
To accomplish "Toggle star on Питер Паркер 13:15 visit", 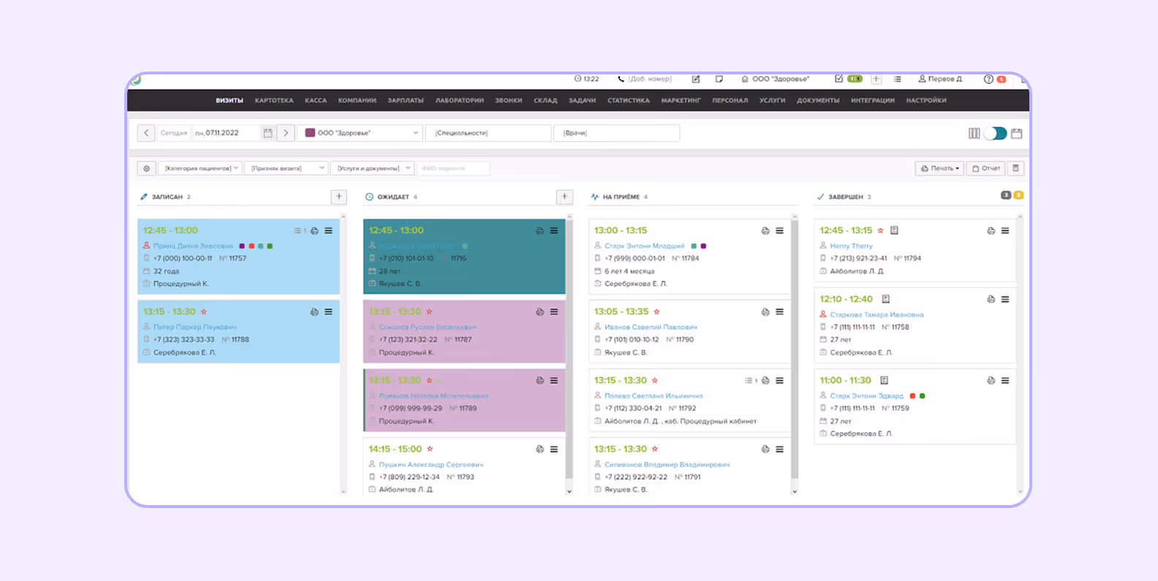I will click(204, 312).
